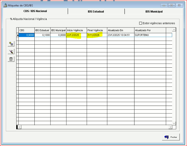
Task: Click the row selector arrow of first row
Action: (18, 35)
